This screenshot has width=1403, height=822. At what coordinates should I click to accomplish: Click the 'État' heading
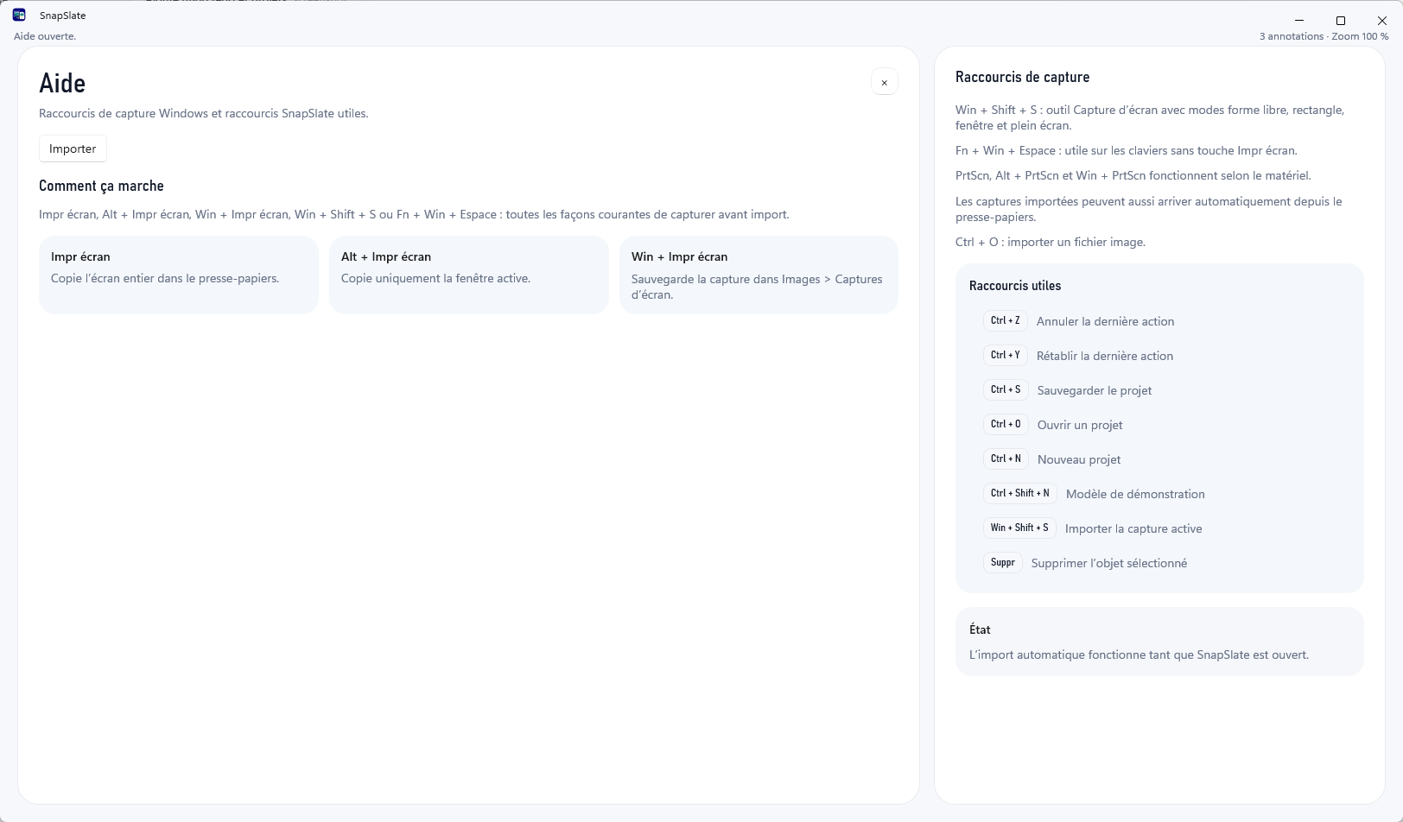pyautogui.click(x=980, y=629)
